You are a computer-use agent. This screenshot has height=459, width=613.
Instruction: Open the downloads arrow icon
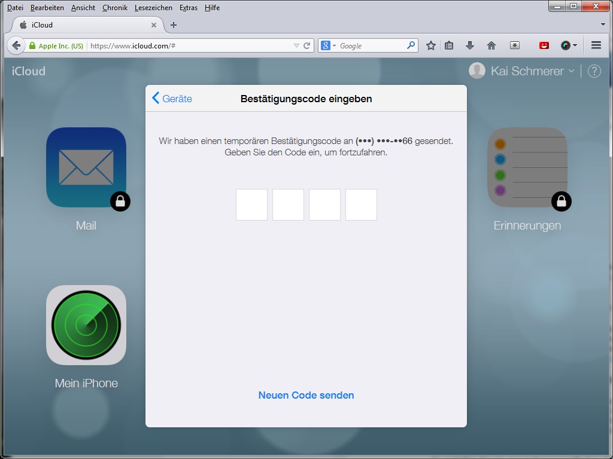click(470, 45)
